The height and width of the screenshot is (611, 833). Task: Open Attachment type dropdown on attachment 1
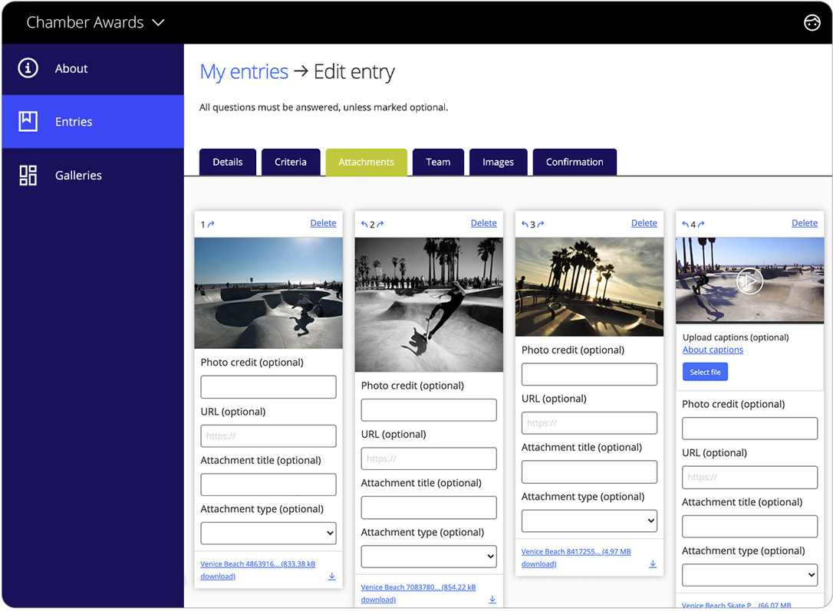268,533
